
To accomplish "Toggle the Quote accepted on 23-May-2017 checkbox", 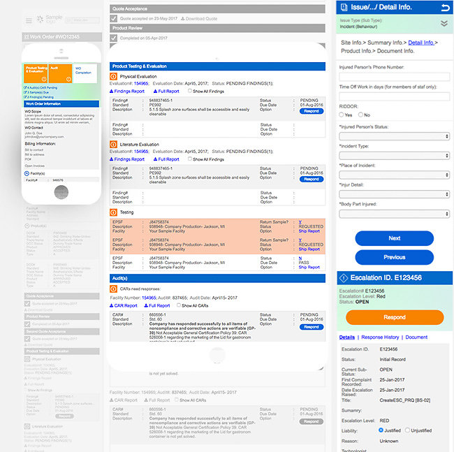I will [x=113, y=19].
